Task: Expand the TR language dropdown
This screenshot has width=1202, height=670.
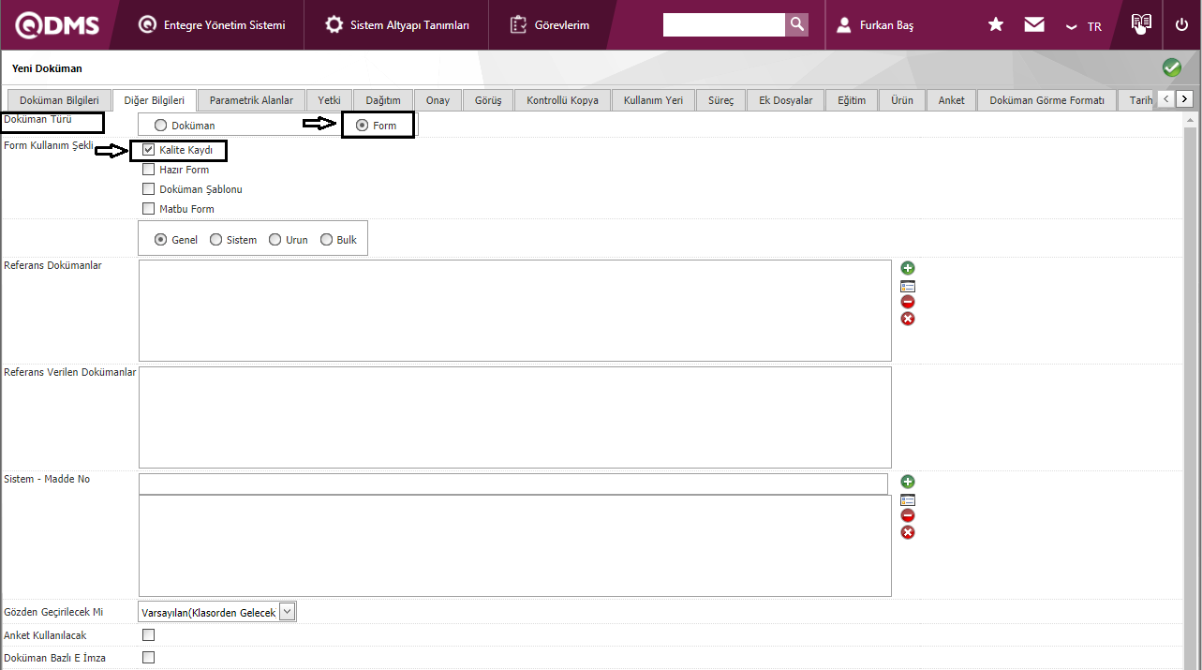Action: pos(1083,26)
